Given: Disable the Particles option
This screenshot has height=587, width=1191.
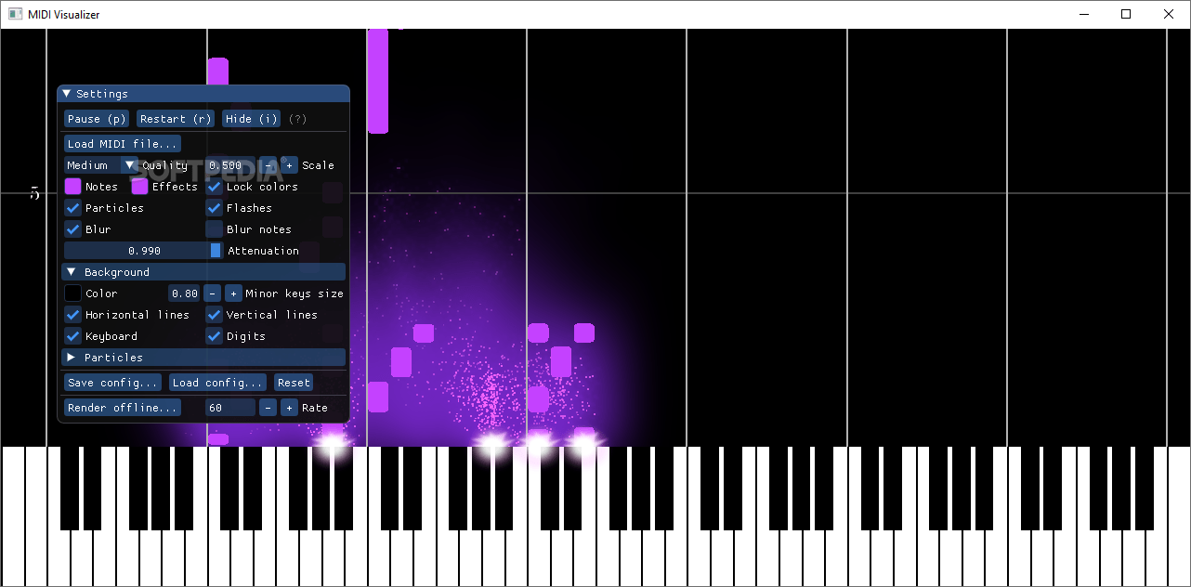Looking at the screenshot, I should [x=72, y=207].
